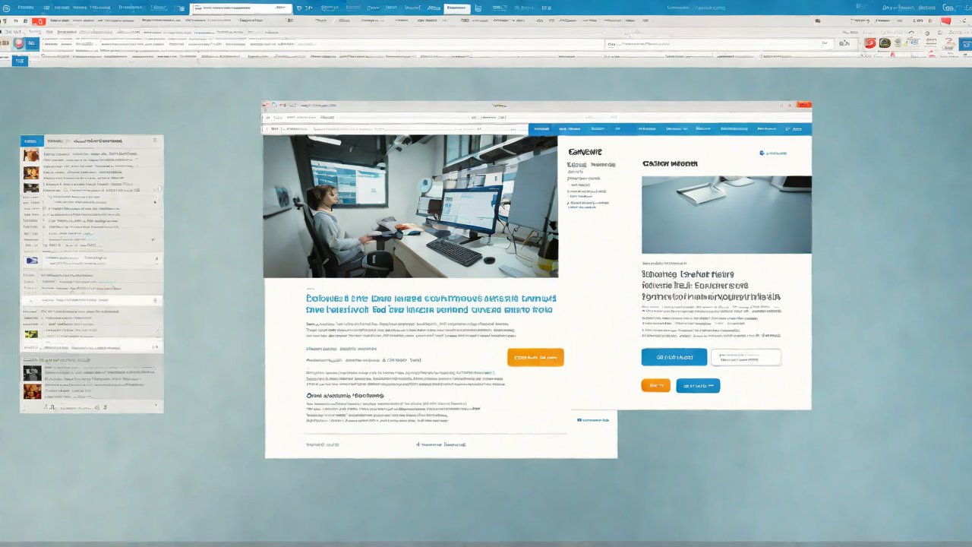Click the white input field beside blue button
Image resolution: width=972 pixels, height=547 pixels.
[746, 357]
